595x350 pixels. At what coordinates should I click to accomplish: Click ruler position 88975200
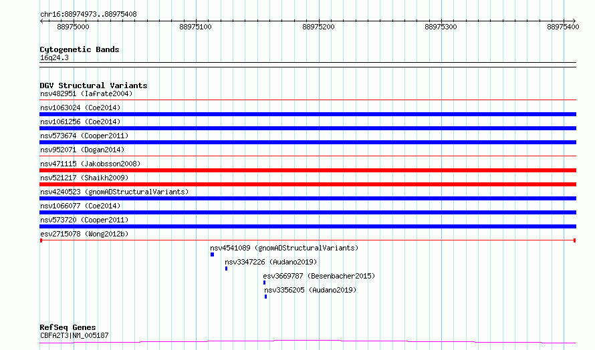318,27
